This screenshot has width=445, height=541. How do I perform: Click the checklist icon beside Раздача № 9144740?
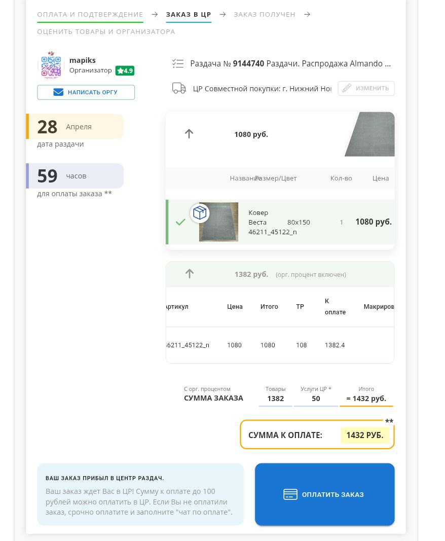pyautogui.click(x=177, y=63)
